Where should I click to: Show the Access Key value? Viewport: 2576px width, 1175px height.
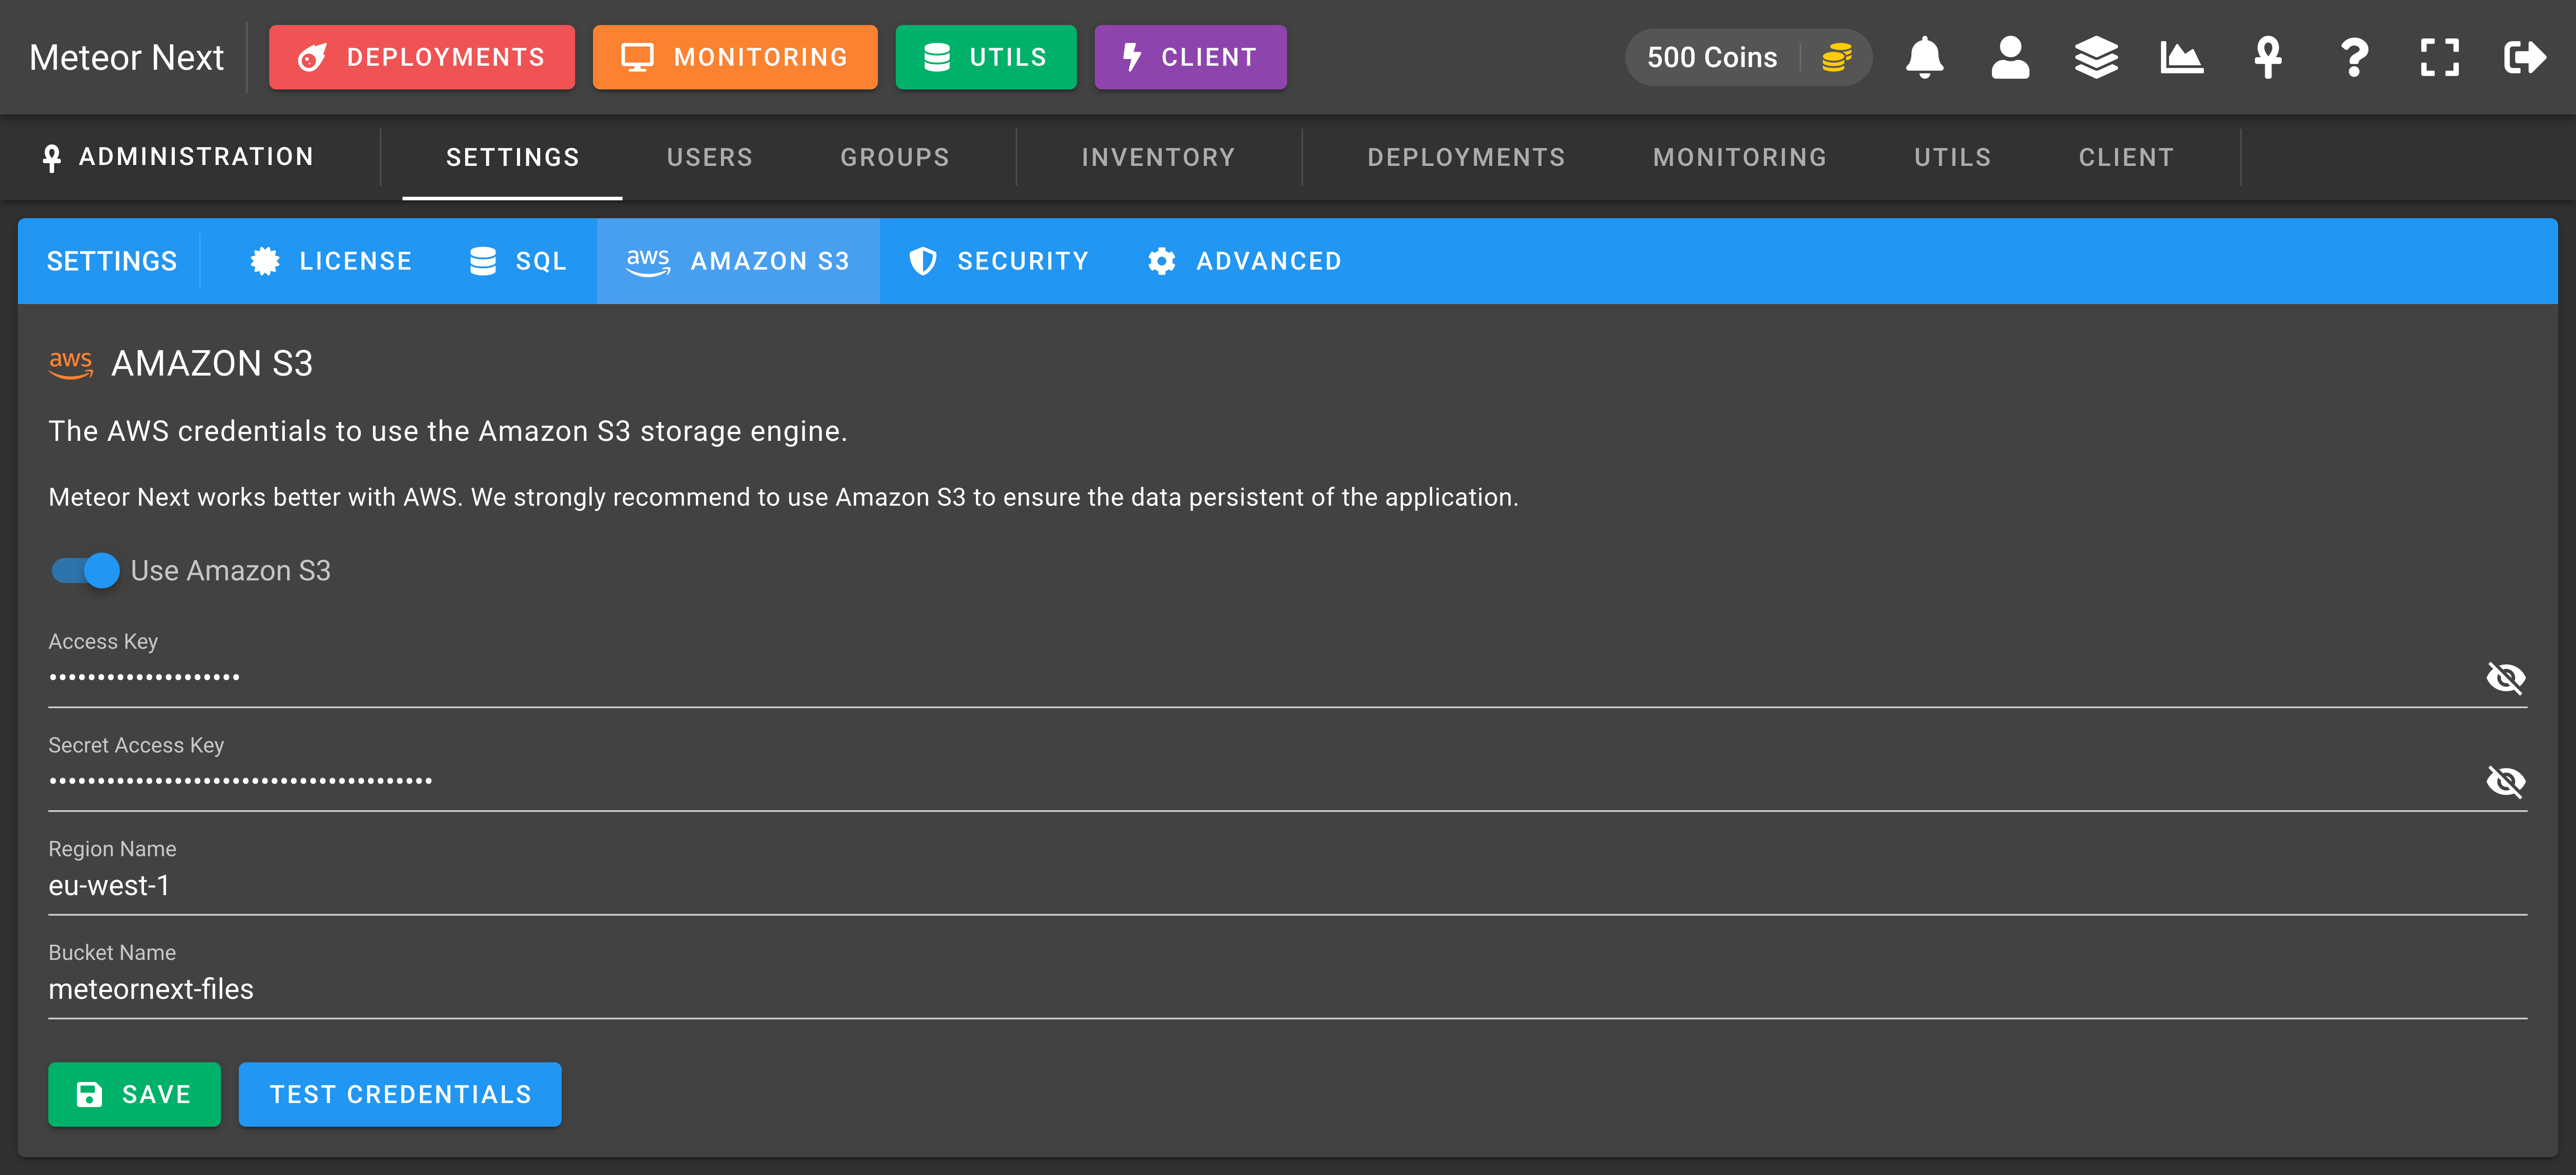(2505, 678)
